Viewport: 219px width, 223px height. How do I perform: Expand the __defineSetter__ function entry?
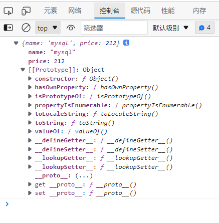(x=30, y=149)
